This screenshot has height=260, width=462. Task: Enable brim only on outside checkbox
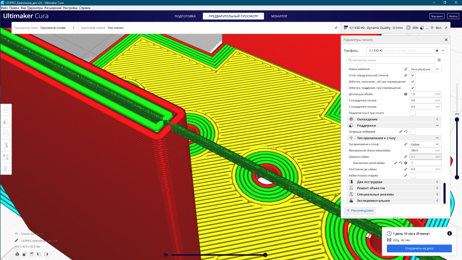[x=413, y=175]
